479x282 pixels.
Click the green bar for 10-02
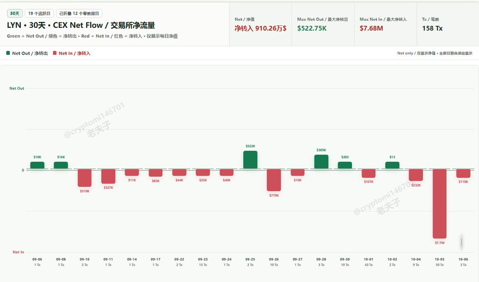pos(392,165)
